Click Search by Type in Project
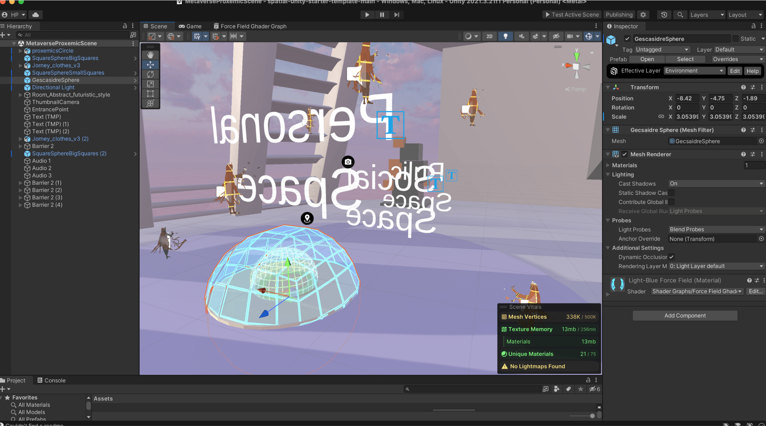The width and height of the screenshot is (766, 426). pyautogui.click(x=556, y=389)
